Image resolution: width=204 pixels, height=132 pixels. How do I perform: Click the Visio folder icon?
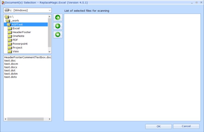10,51
